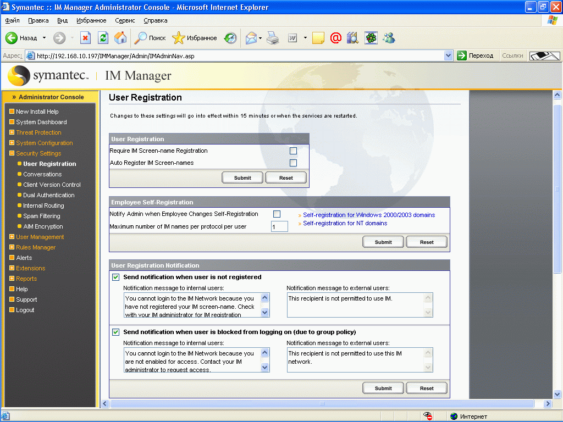Open the ICQ flower icon
The image size is (563, 422).
point(371,38)
